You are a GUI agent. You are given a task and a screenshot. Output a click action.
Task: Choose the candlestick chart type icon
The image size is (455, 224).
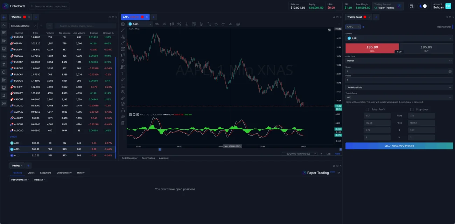[x=171, y=24]
